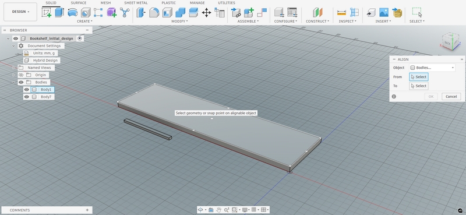Switch to the MANAGE tab
Viewport: 466px width, 215px height.
tap(197, 3)
